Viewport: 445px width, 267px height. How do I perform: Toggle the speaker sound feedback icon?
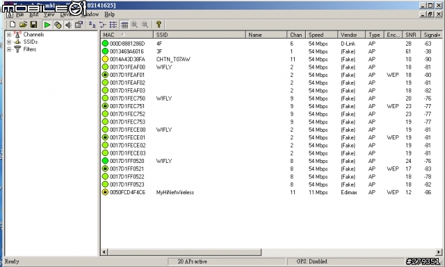pos(68,25)
